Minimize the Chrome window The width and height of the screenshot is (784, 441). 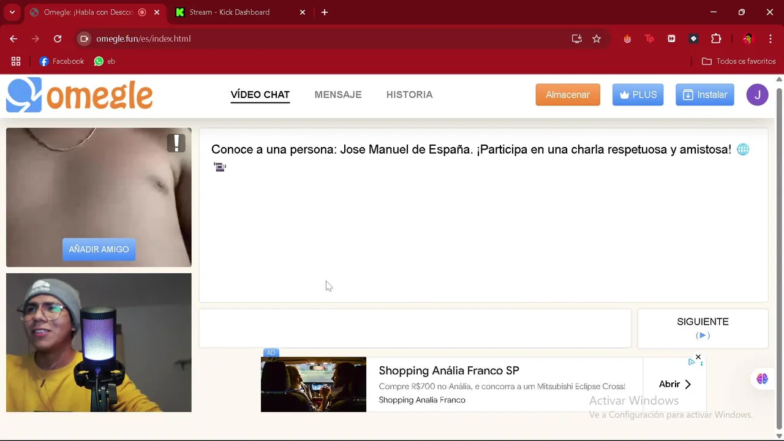tap(714, 12)
